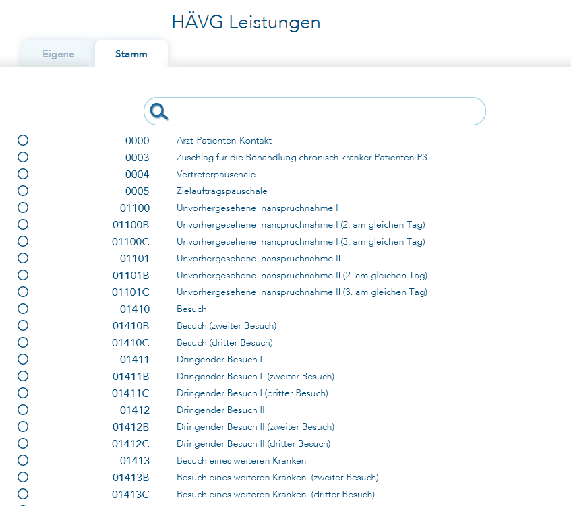571x506 pixels.
Task: Select radio button for code 01411
Action: 23,359
